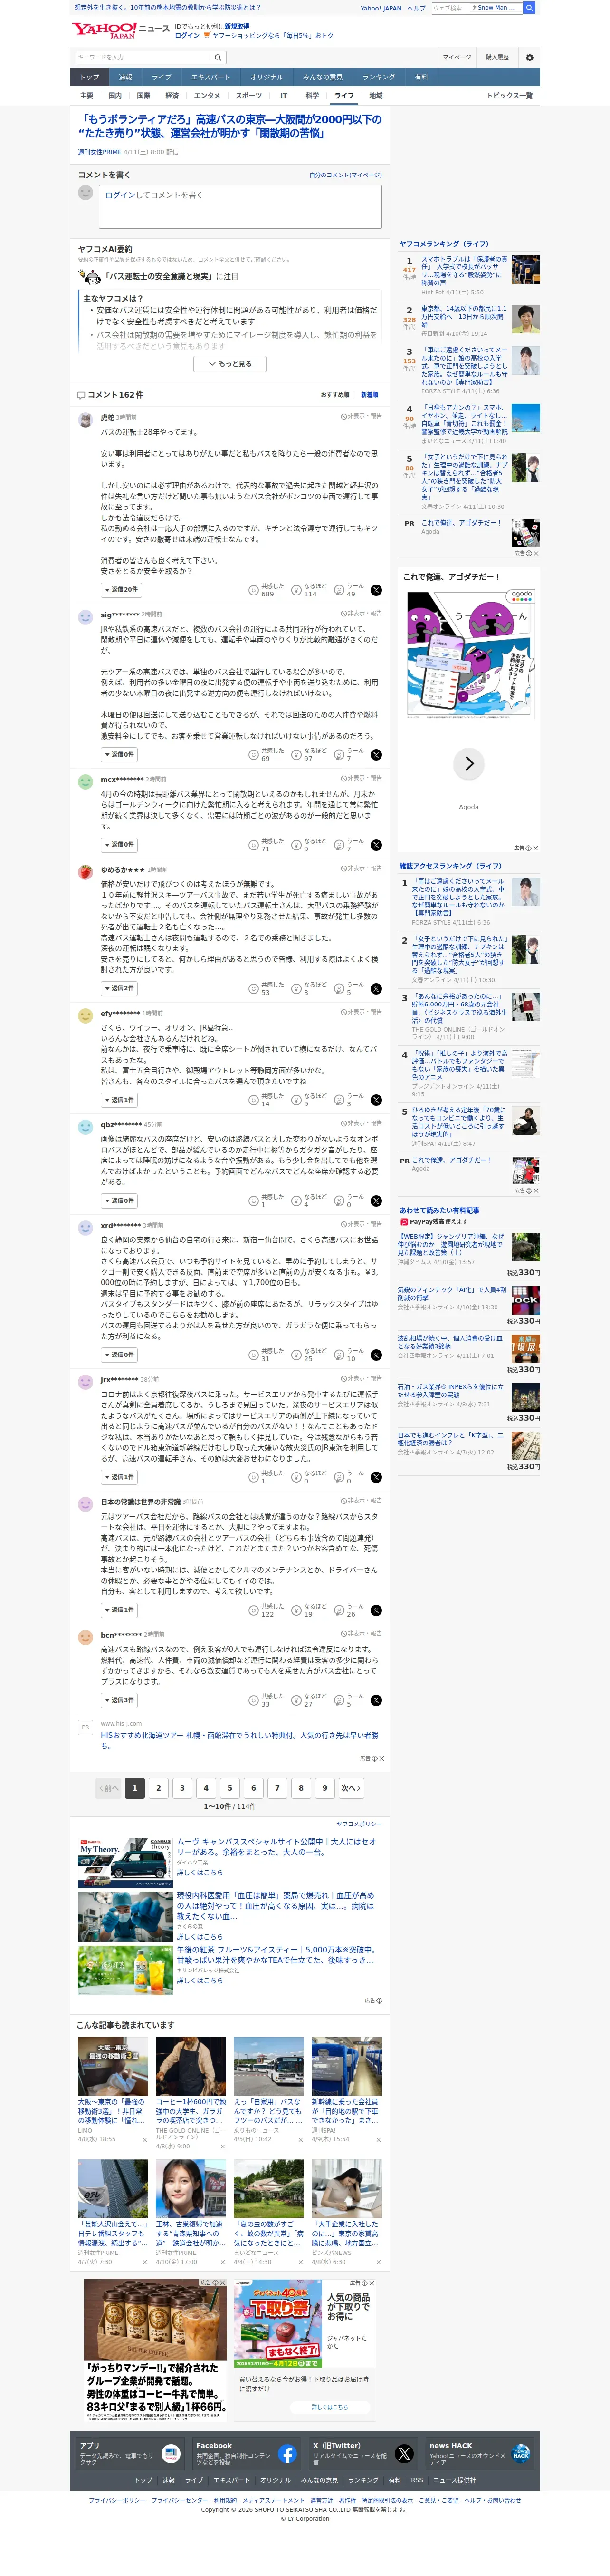Click blue web search button at top right
This screenshot has height=2576, width=610.
(529, 7)
